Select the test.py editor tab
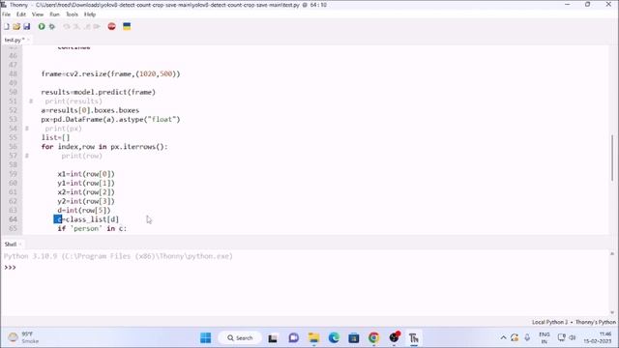 14,40
